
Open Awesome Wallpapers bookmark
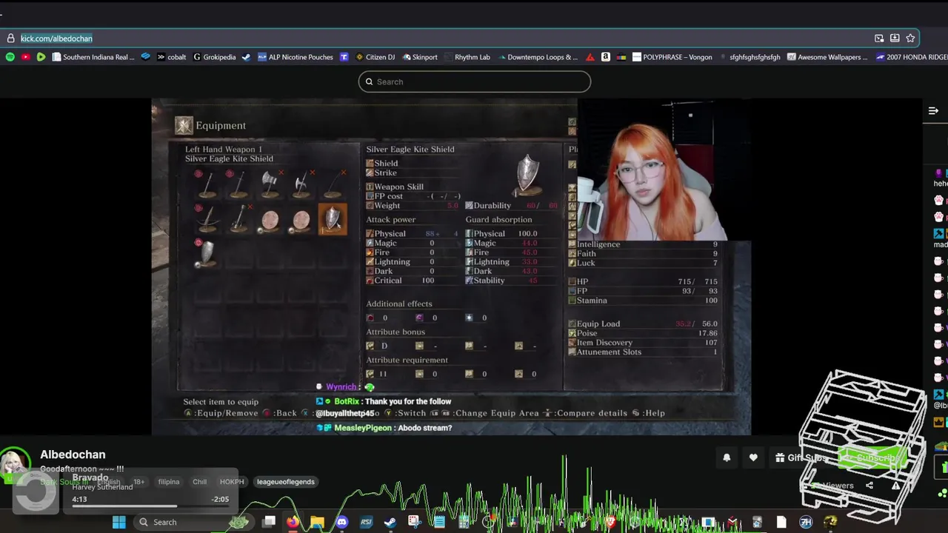[x=827, y=57]
